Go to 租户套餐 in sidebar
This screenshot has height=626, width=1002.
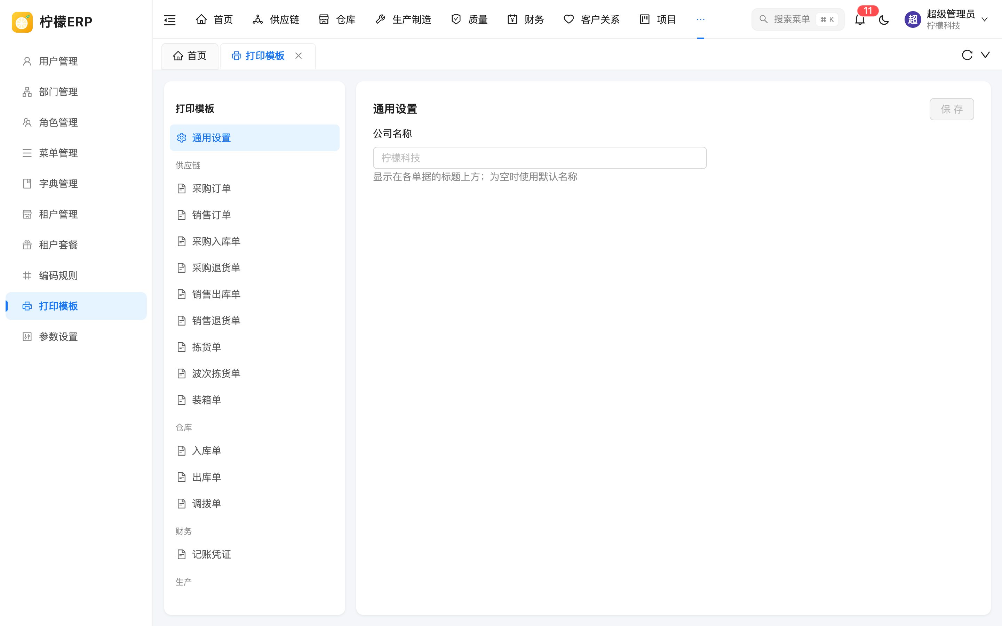(x=76, y=245)
